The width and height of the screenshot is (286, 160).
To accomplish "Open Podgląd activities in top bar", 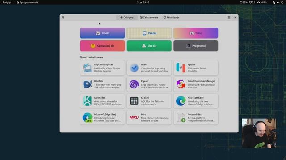I will (x=7, y=2).
